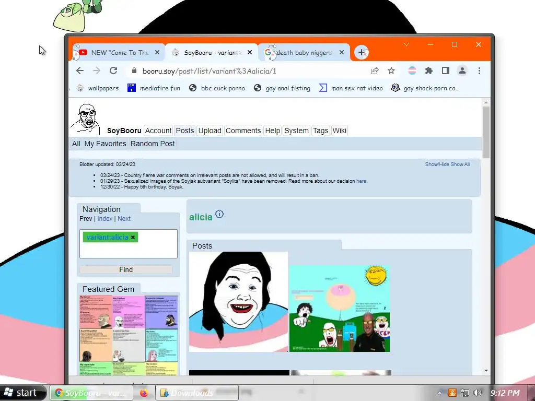This screenshot has height=401, width=535.
Task: Click the Index navigation link
Action: pyautogui.click(x=104, y=219)
